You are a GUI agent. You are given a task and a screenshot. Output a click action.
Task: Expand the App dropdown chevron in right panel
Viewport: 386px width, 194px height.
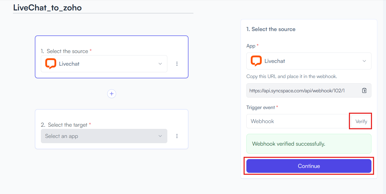click(364, 61)
